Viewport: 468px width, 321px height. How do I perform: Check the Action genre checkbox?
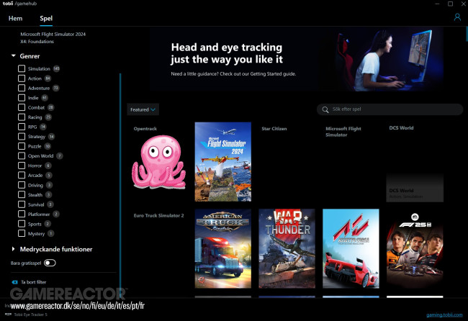coord(22,78)
